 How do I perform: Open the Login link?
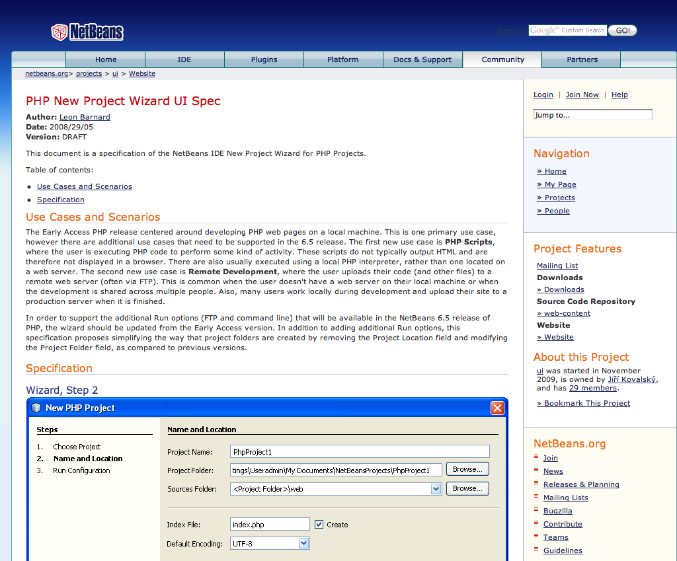(543, 94)
